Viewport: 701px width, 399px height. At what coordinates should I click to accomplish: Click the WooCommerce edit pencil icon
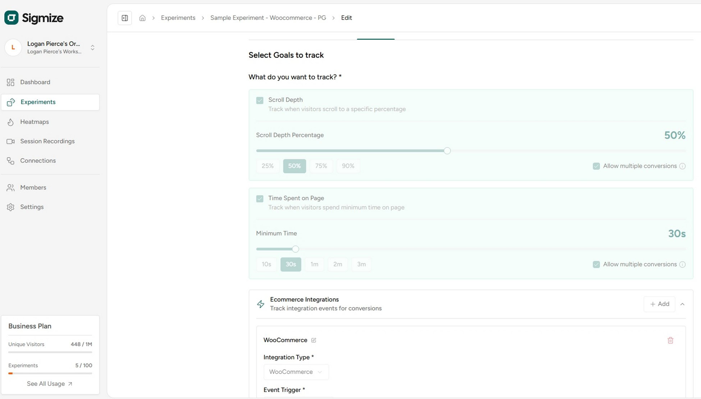[313, 340]
